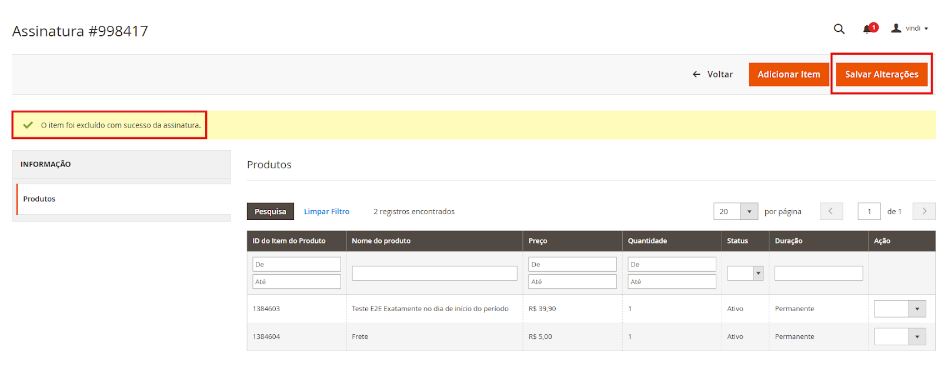The image size is (941, 380).
Task: Open action dropdown for item 1384603
Action: point(899,309)
